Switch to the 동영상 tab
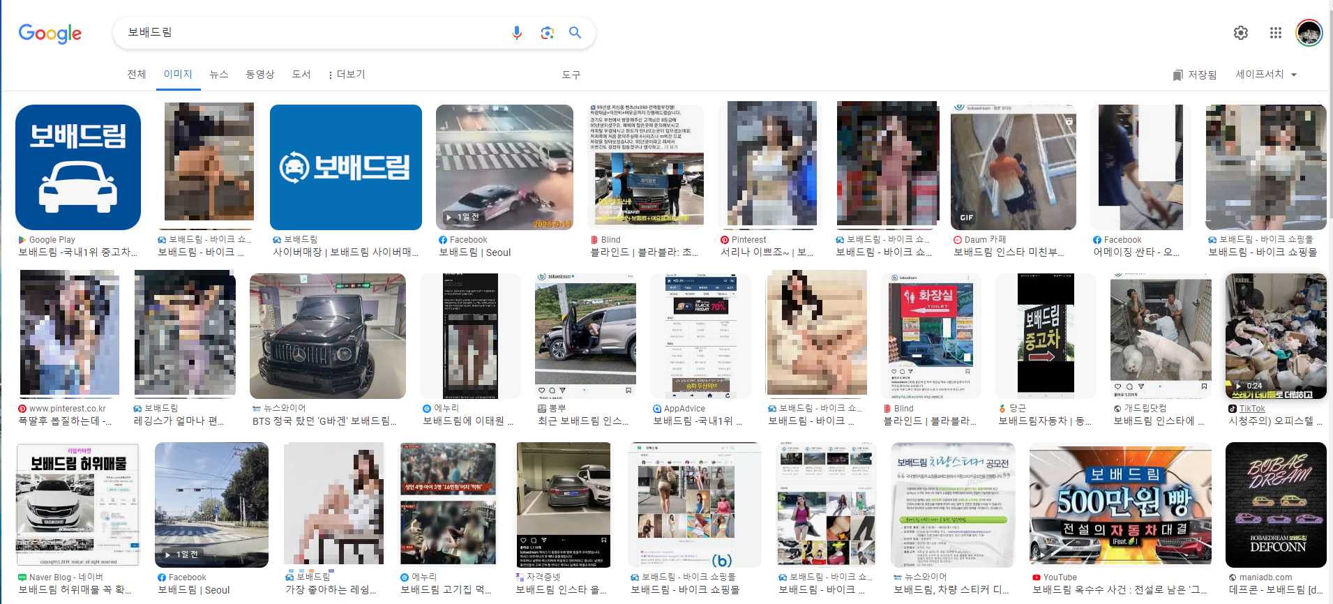 point(260,74)
